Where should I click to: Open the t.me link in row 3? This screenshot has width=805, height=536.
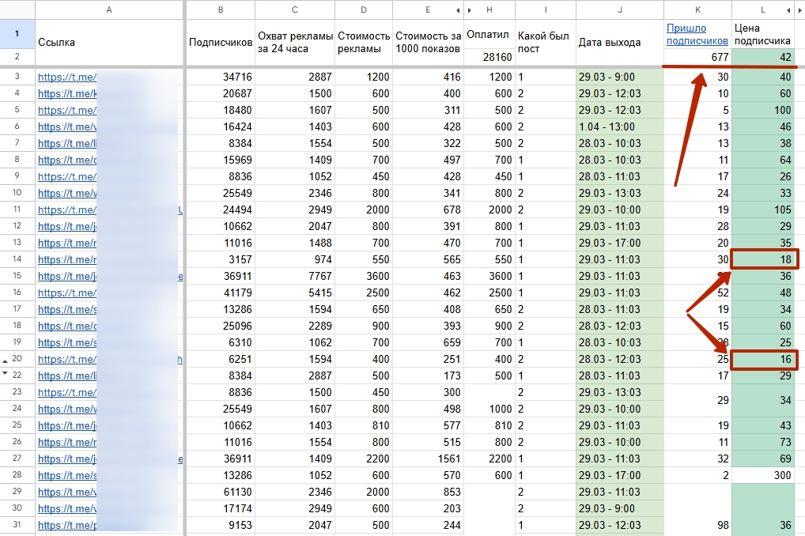tap(66, 77)
